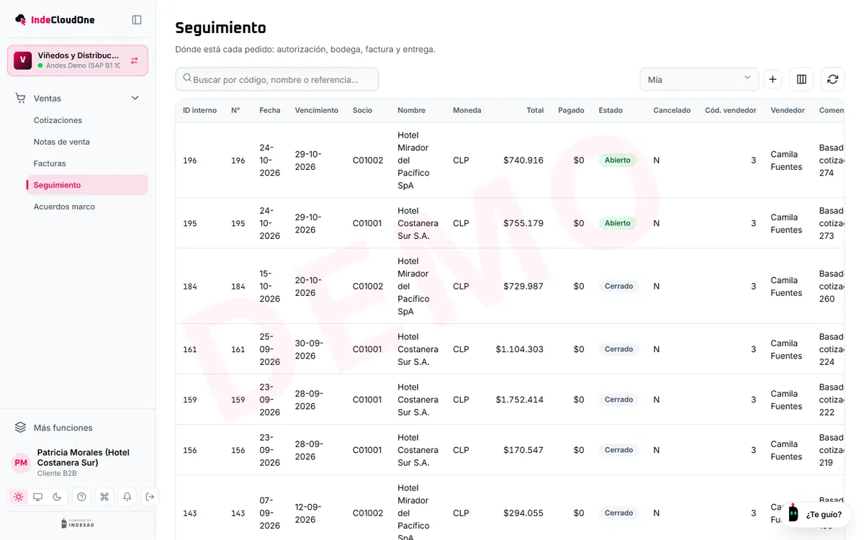Collapse the Ventas section chevron
Screen dimensions: 864x540
point(135,98)
